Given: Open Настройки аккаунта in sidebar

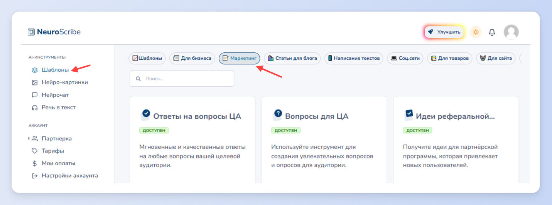Looking at the screenshot, I should [65, 176].
